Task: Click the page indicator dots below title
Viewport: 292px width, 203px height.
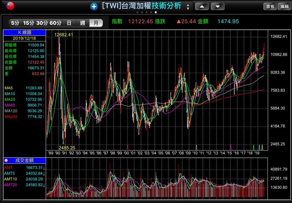Action: coord(147,13)
